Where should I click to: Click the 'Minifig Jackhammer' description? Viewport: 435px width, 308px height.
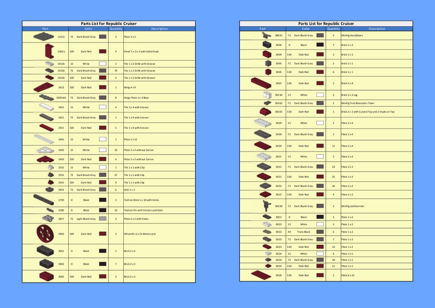coord(353,206)
